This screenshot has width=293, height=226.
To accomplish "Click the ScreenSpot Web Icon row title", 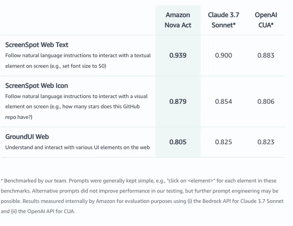I will pyautogui.click(x=37, y=86).
